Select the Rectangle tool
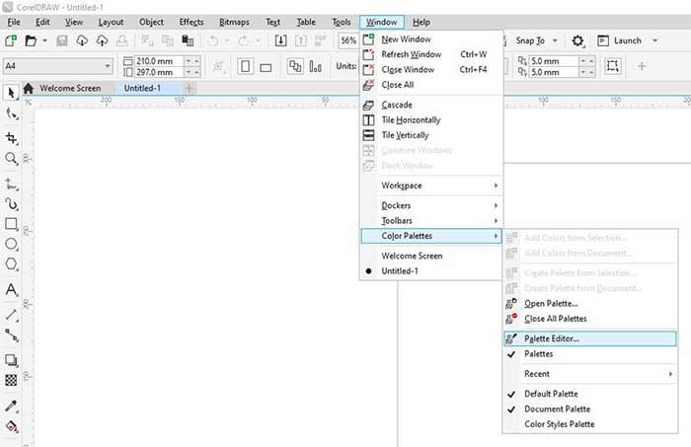Viewport: 691px width, 447px height. tap(11, 223)
